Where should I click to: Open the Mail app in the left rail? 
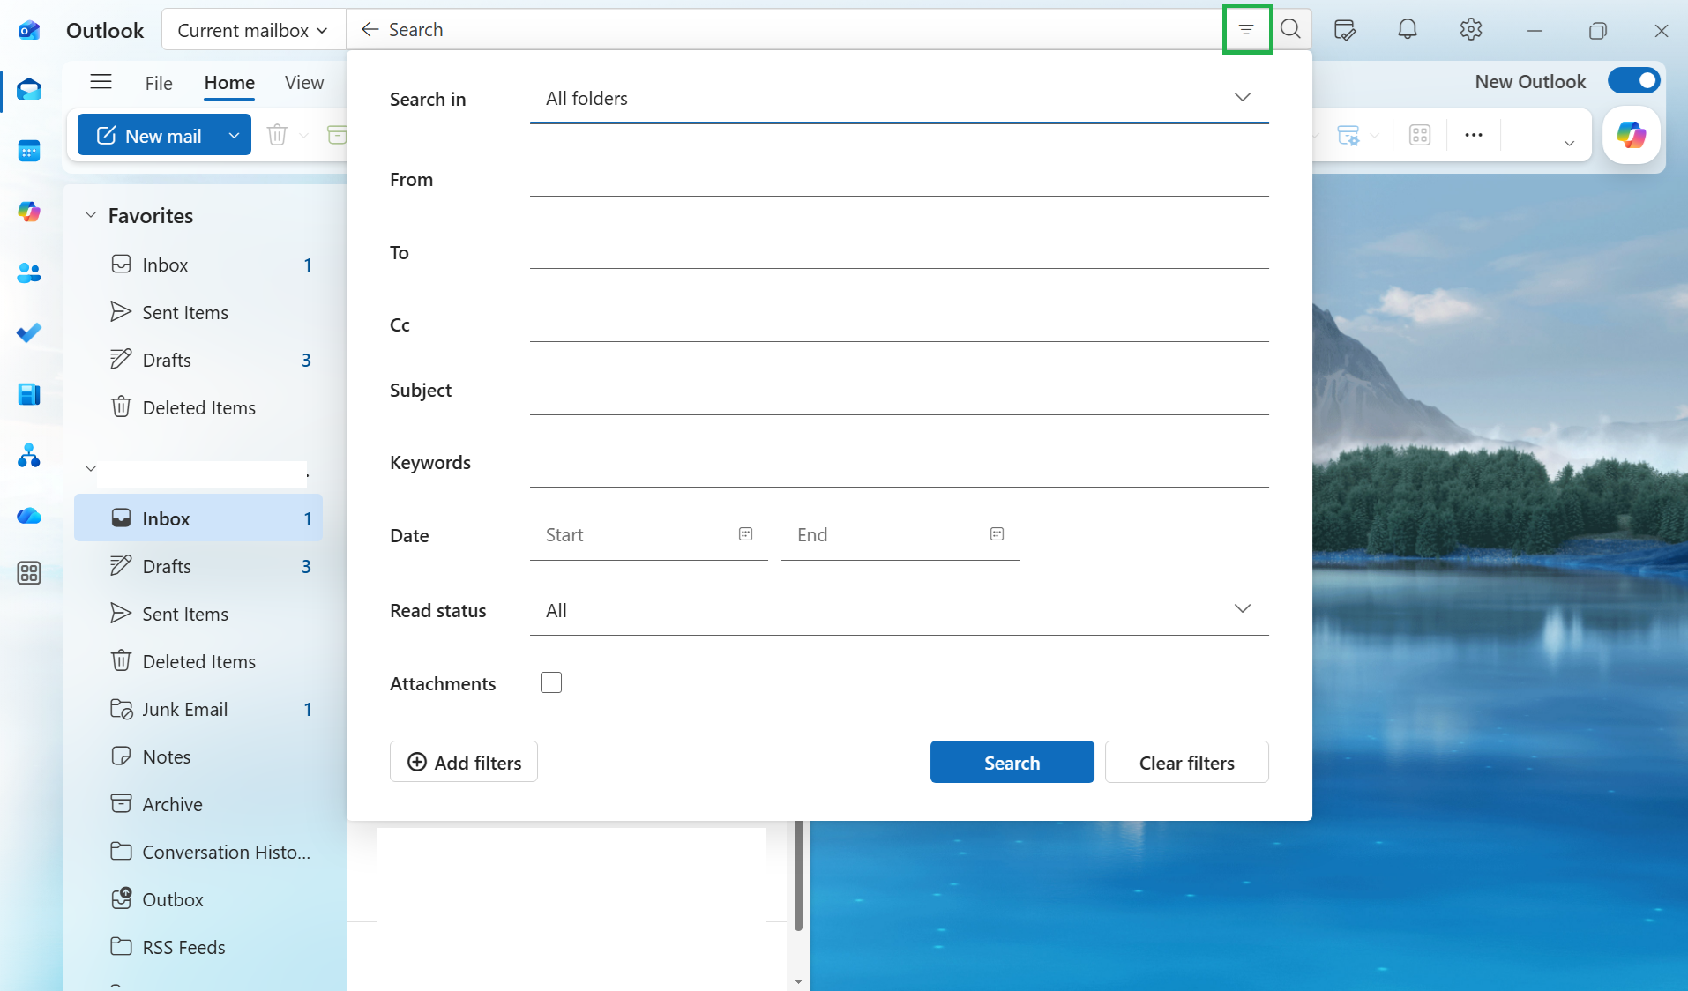click(29, 89)
